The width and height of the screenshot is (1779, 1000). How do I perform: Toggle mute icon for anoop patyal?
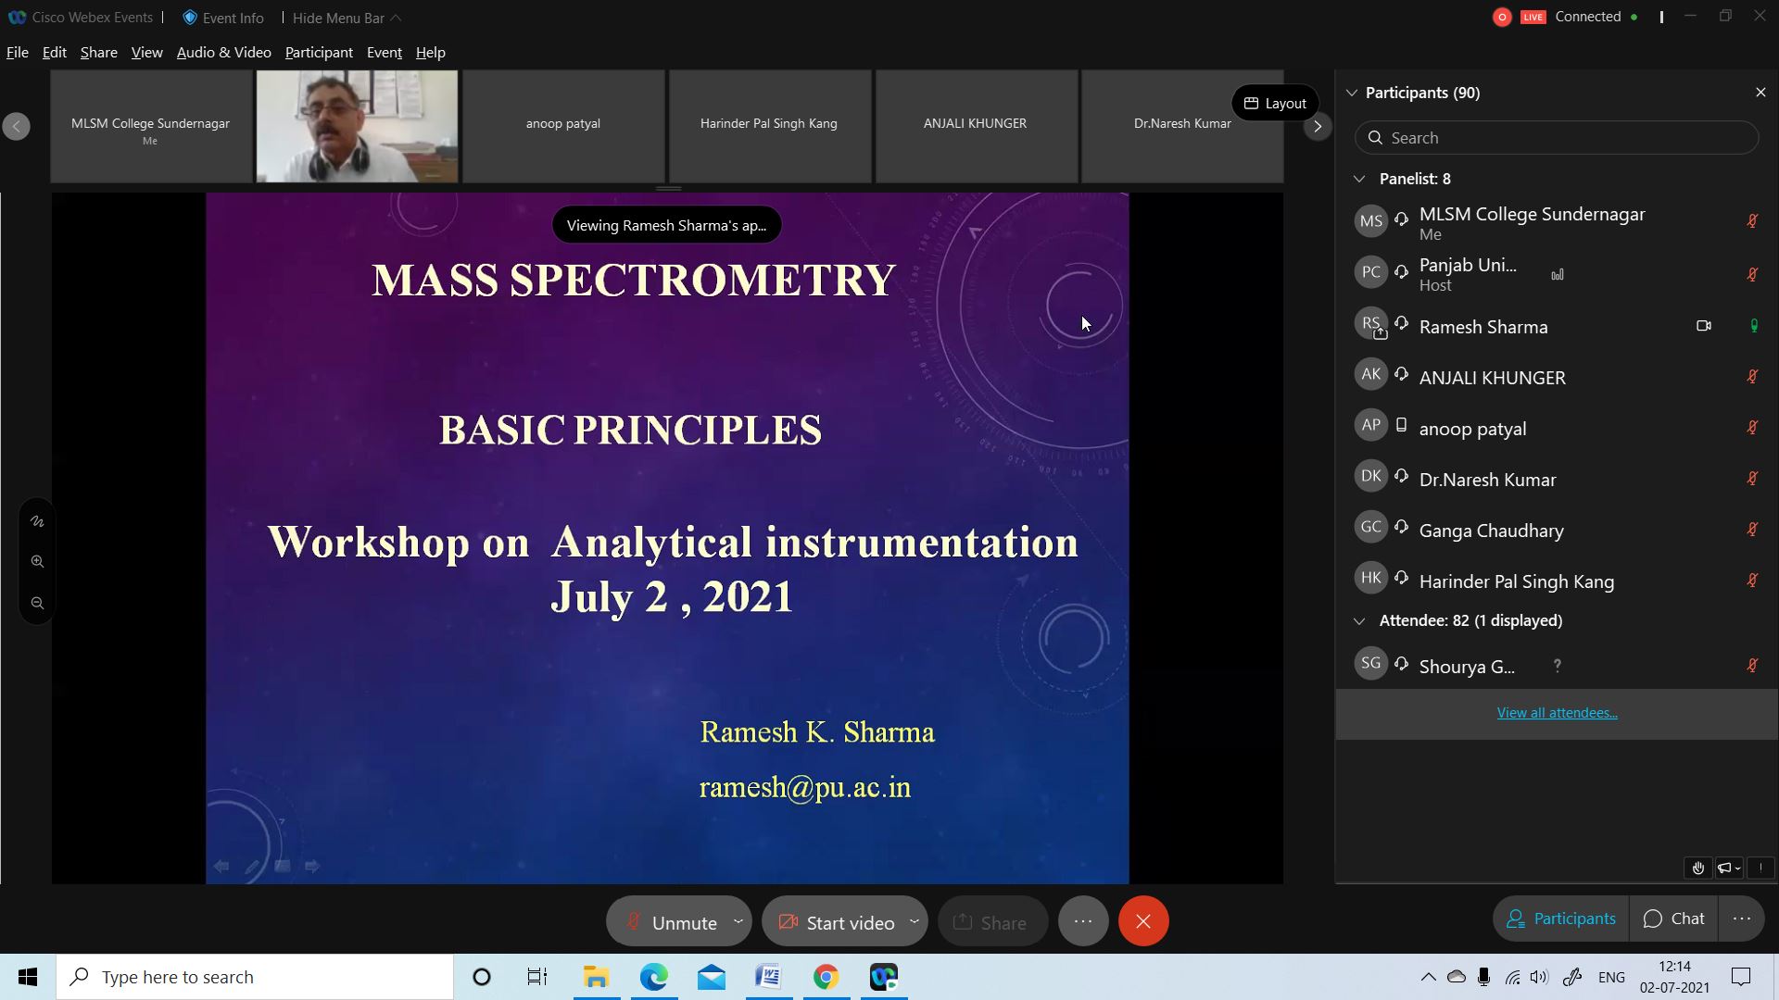[1752, 428]
